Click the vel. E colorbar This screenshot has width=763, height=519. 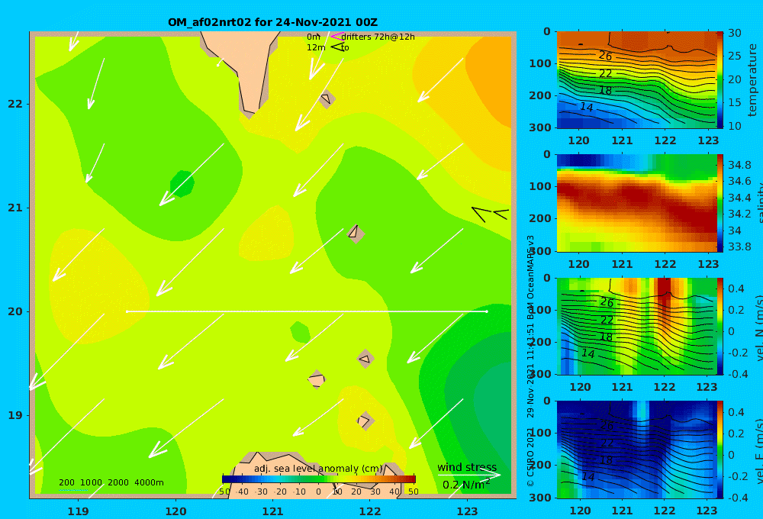coord(720,450)
